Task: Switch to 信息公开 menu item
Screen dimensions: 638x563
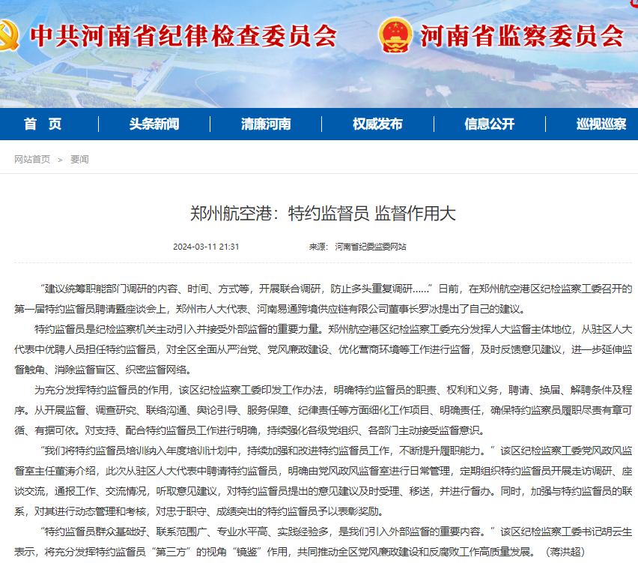Action: [489, 124]
